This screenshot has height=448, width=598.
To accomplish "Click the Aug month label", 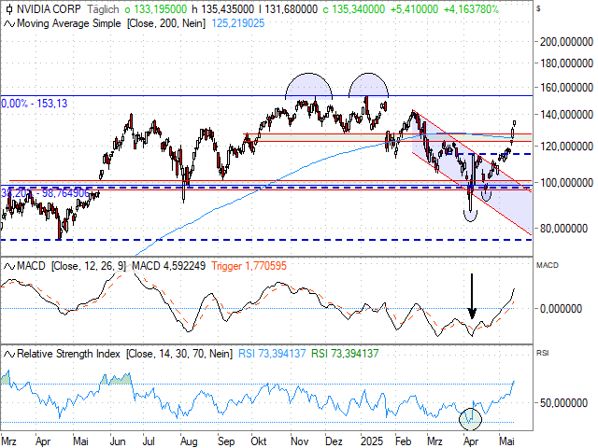I will coord(189,441).
